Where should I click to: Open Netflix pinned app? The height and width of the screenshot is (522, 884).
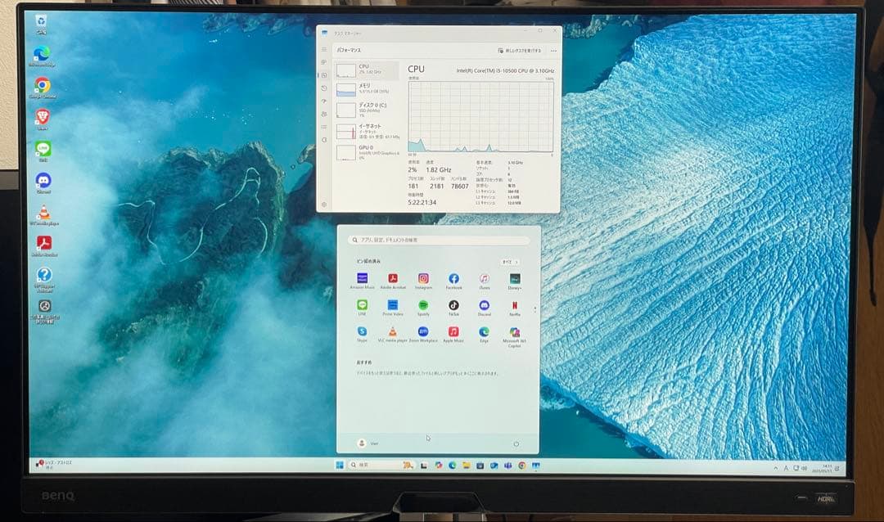click(515, 305)
